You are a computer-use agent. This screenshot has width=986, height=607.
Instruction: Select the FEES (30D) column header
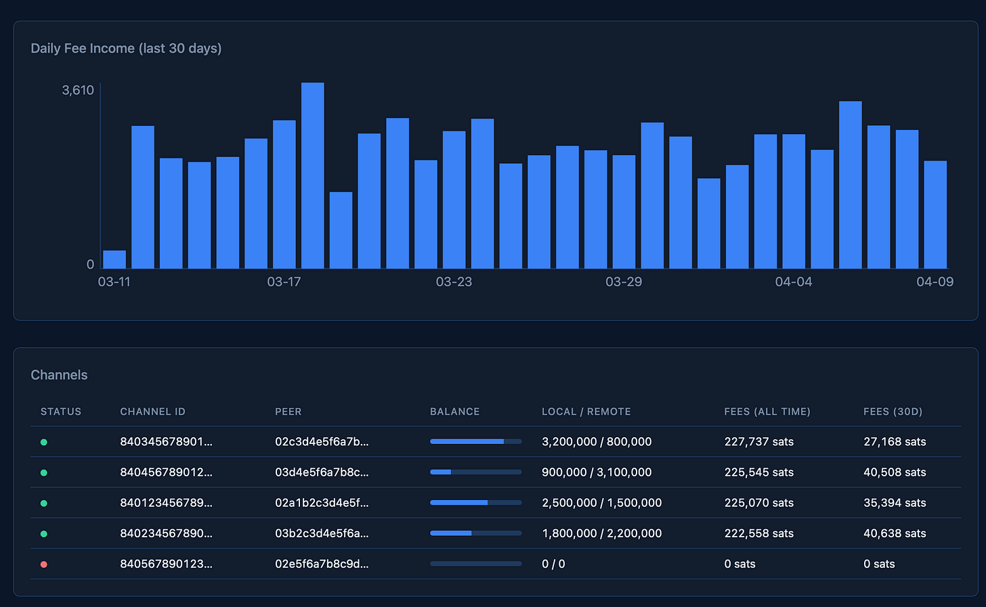pyautogui.click(x=893, y=411)
